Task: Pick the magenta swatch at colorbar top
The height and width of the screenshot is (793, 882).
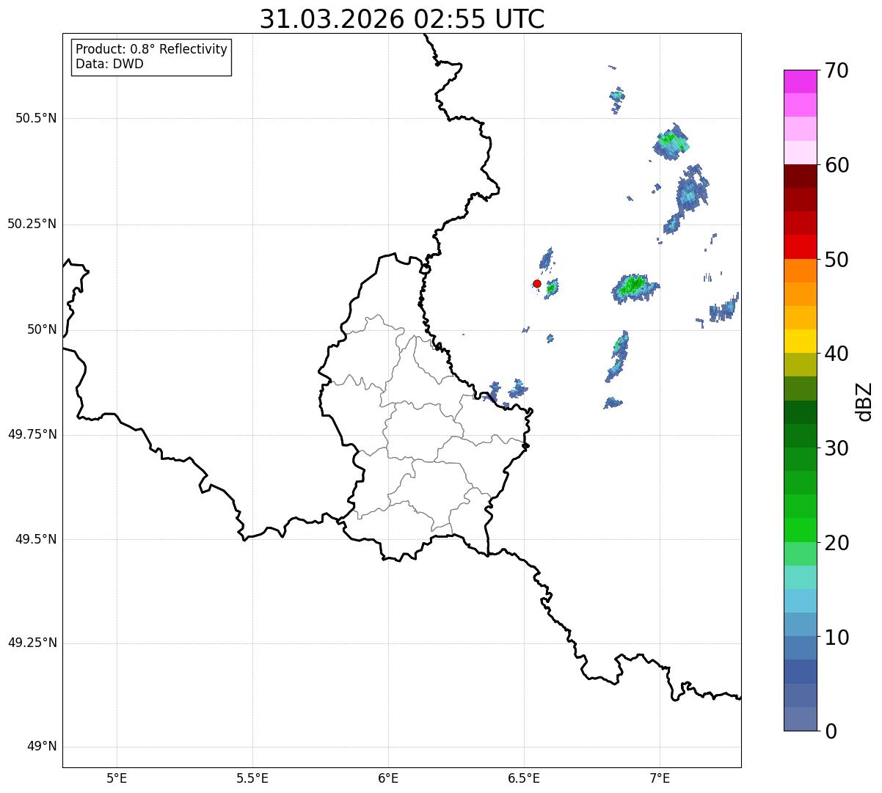Action: click(801, 81)
